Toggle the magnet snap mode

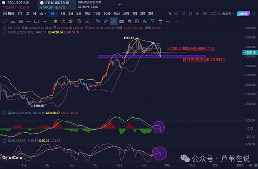coord(144,21)
